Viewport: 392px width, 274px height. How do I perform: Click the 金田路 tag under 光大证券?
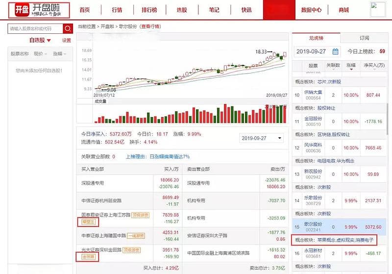88,257
